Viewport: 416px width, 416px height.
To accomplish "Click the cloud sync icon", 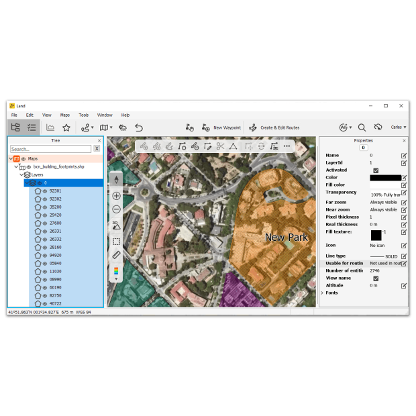I will (x=378, y=127).
